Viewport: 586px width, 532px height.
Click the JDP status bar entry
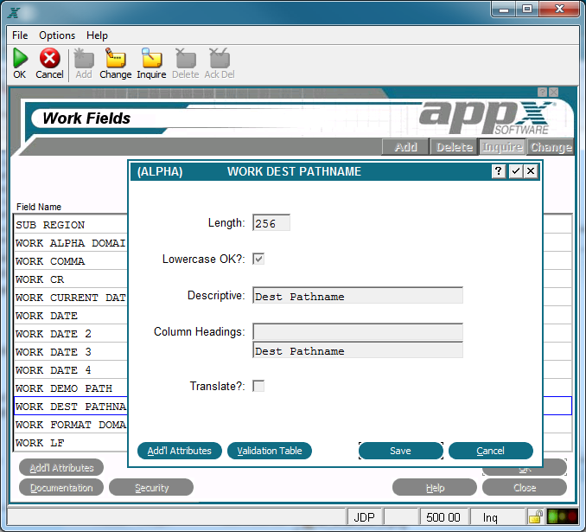click(364, 517)
